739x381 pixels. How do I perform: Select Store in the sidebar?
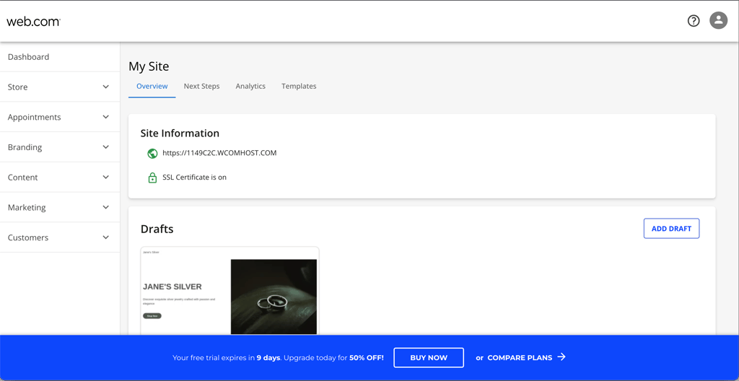point(60,87)
